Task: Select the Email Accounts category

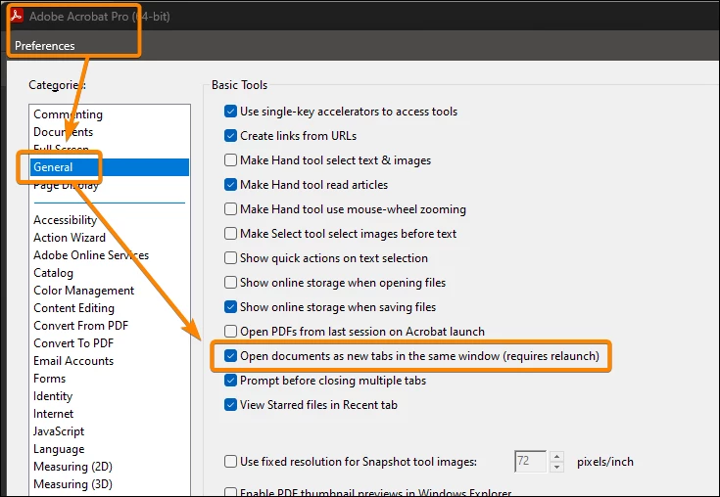Action: coord(73,361)
